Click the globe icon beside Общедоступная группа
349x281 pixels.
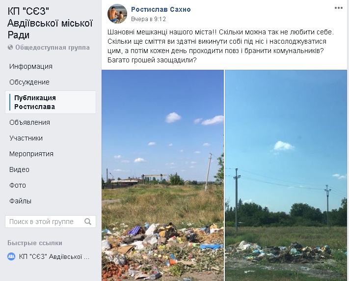10,47
